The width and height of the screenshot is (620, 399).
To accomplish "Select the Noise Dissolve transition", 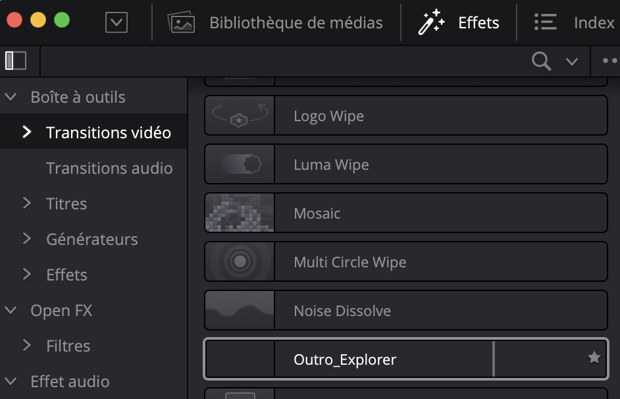I will click(x=342, y=311).
